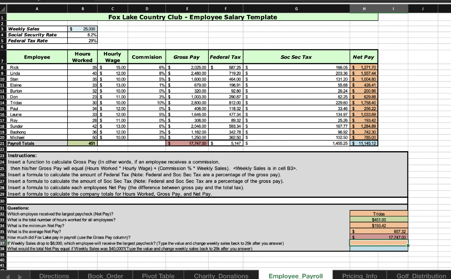Click total net pay 11,145.12 cell

pos(364,143)
